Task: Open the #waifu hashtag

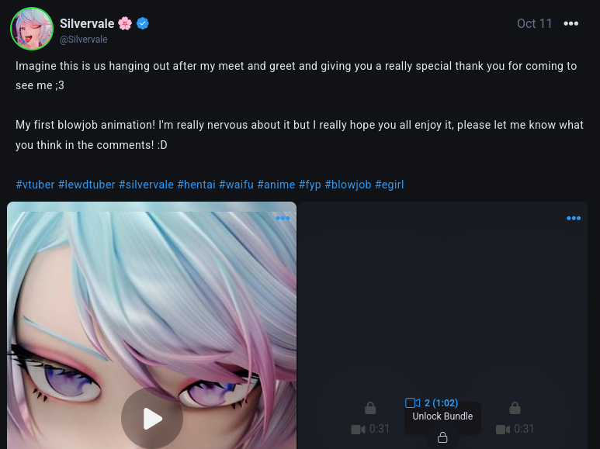Action: coord(236,185)
